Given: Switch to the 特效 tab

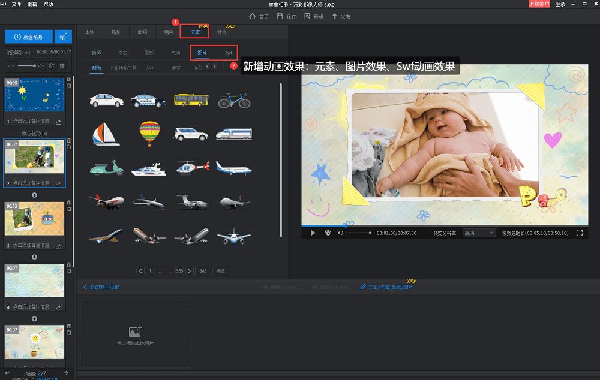Looking at the screenshot, I should point(222,32).
